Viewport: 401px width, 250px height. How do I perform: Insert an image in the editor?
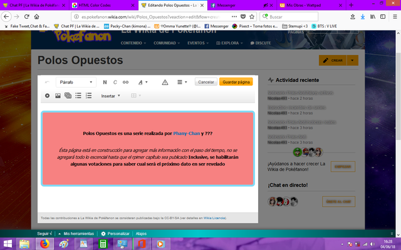pos(58,96)
